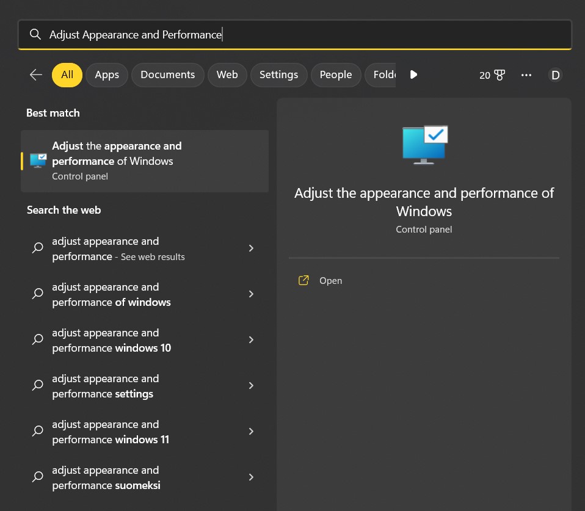Open the user account avatar labeled D
The image size is (585, 511).
pos(555,74)
